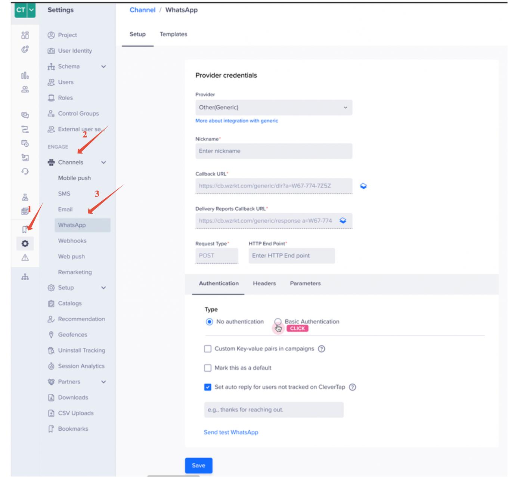Open the Headers tab
The image size is (508, 477).
(264, 284)
